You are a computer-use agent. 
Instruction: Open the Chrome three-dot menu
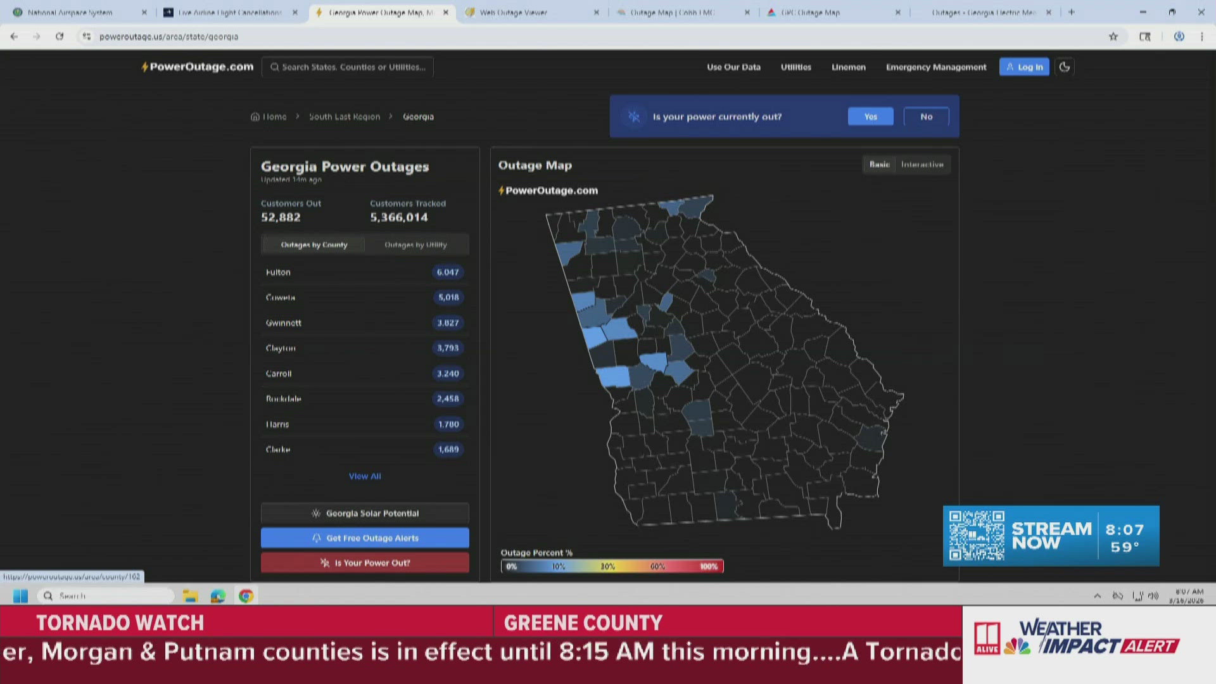[x=1201, y=37]
